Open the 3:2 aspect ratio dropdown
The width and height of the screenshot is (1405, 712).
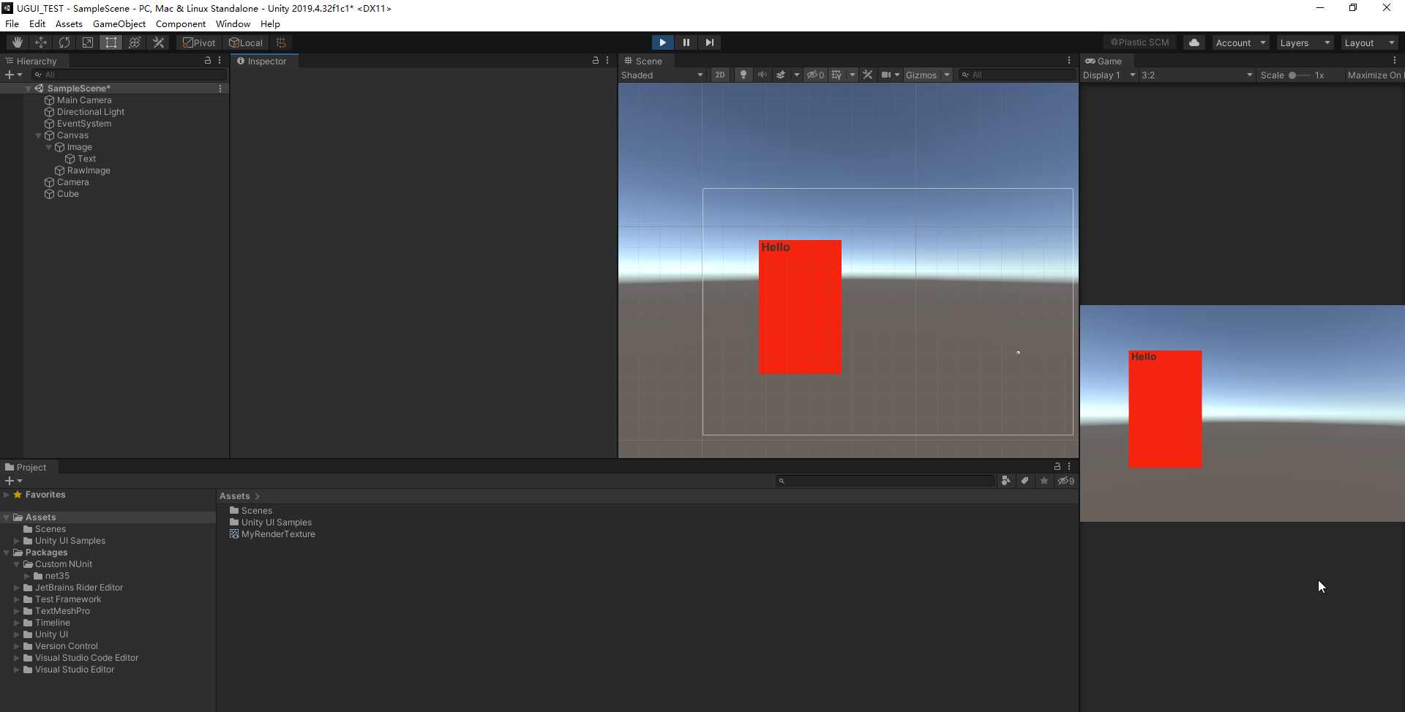1197,75
